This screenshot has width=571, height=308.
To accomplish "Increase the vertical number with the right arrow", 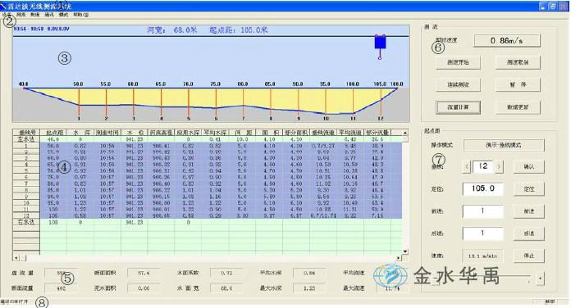I will click(499, 167).
